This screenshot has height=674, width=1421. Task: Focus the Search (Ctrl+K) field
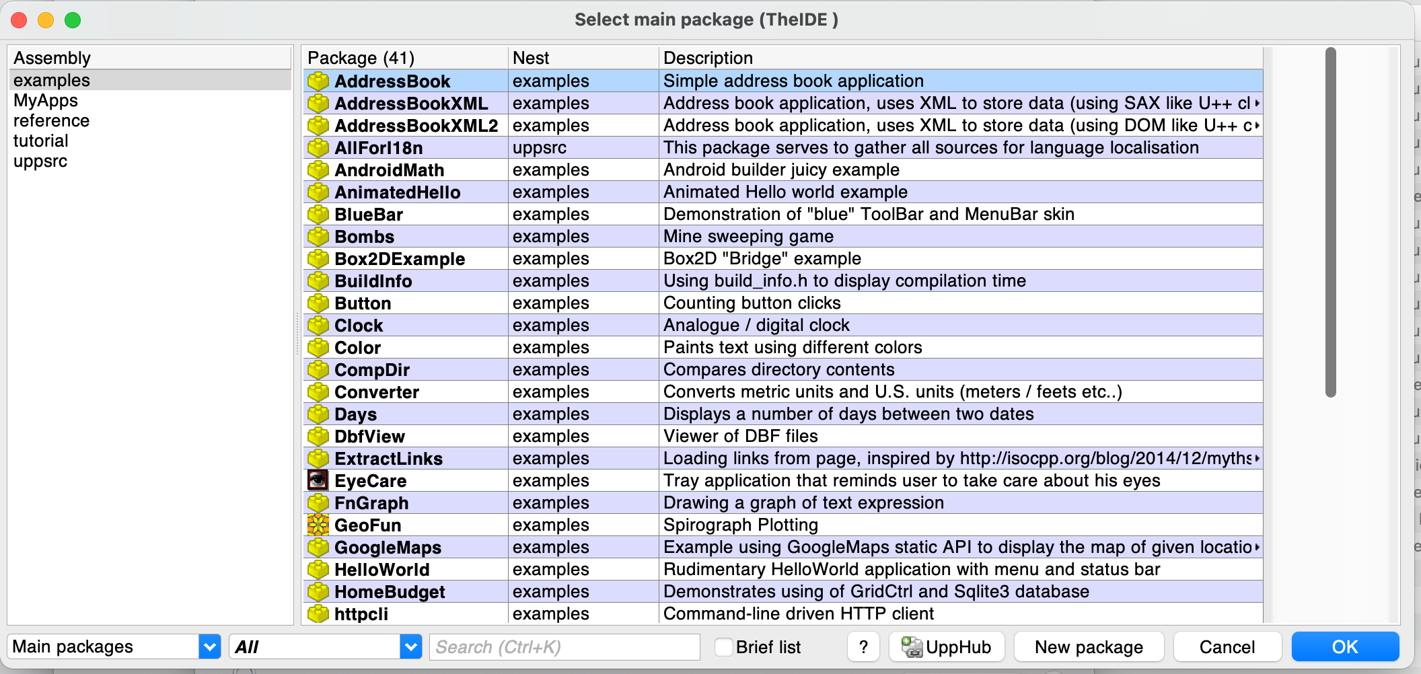point(564,647)
